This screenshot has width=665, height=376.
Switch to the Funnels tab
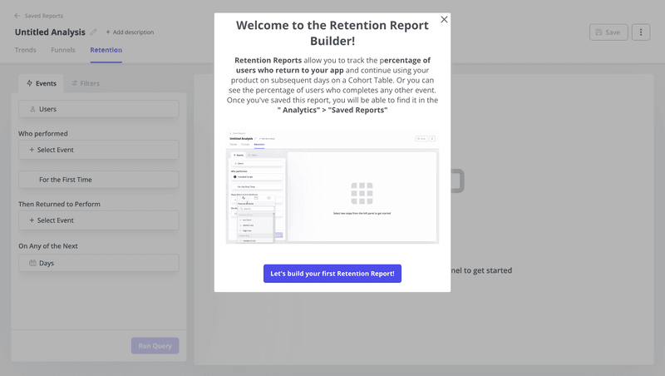coord(63,50)
